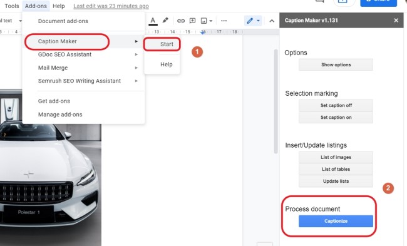Click the text color icon
407x246 pixels.
(153, 21)
